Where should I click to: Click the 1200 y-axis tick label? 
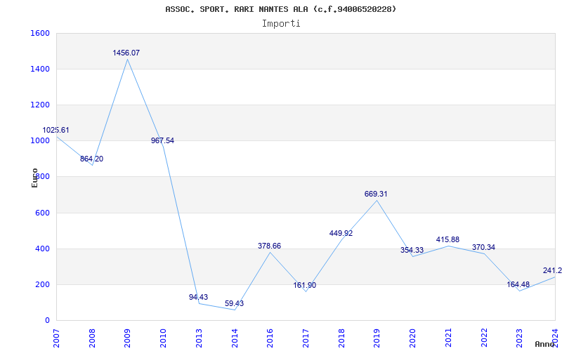(40, 105)
